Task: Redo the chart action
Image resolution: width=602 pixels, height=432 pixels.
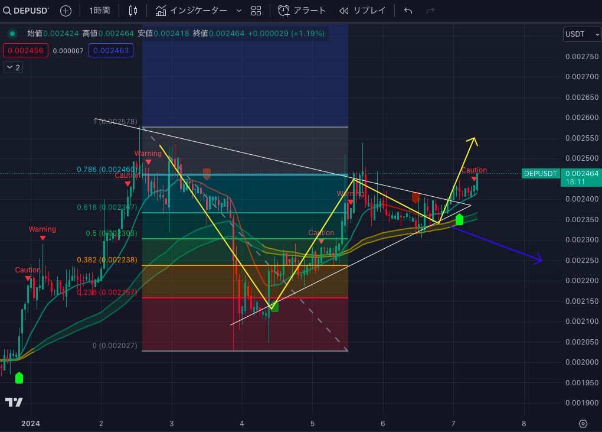Action: [x=430, y=11]
